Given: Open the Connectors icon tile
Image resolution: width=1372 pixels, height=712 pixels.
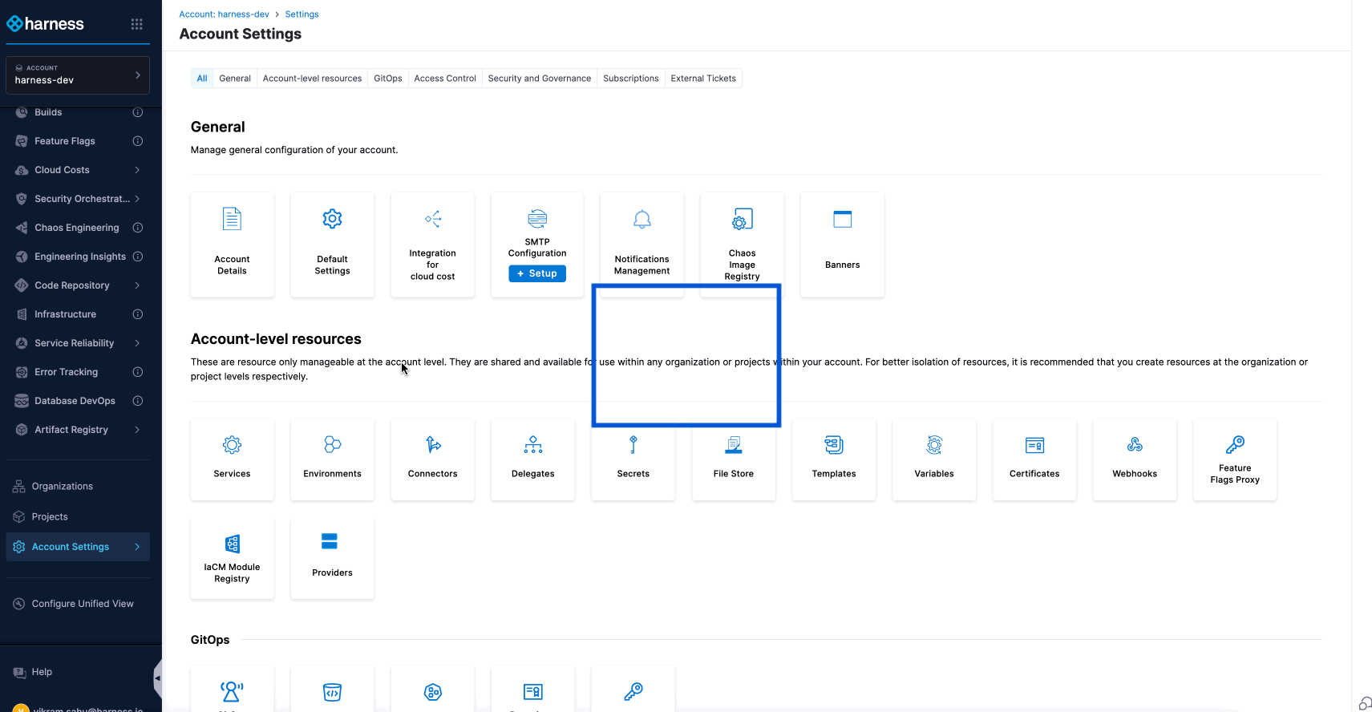Looking at the screenshot, I should pos(432,445).
